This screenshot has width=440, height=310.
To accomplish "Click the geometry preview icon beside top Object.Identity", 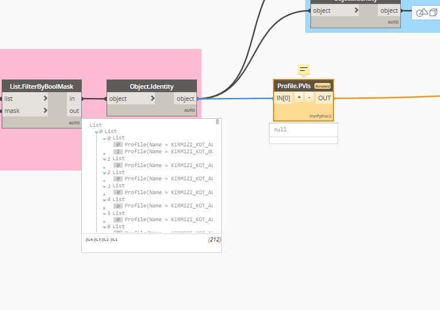I will 426,13.
